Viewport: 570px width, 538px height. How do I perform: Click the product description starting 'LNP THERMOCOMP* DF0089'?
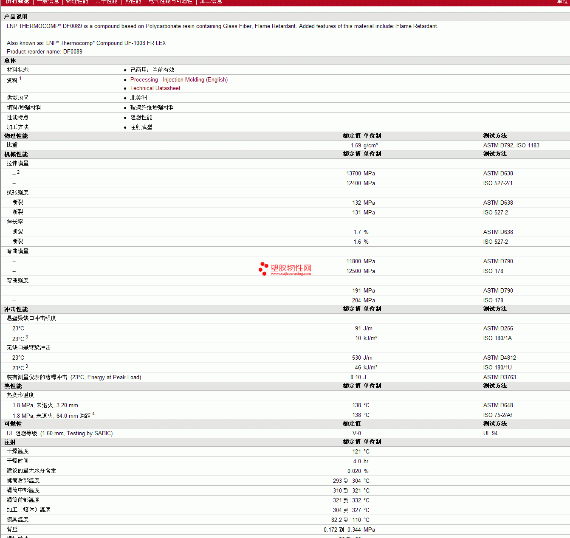[223, 26]
